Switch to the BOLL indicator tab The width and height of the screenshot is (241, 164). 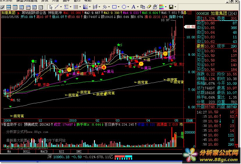pyautogui.click(x=26, y=152)
